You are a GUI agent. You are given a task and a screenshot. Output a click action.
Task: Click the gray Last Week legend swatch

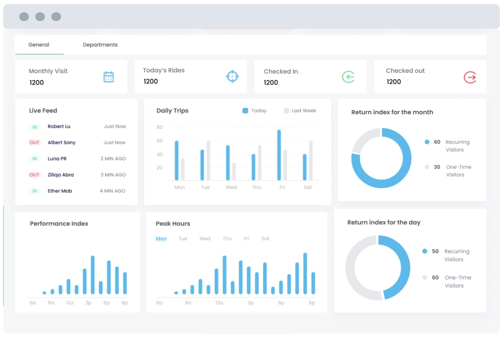pyautogui.click(x=286, y=111)
